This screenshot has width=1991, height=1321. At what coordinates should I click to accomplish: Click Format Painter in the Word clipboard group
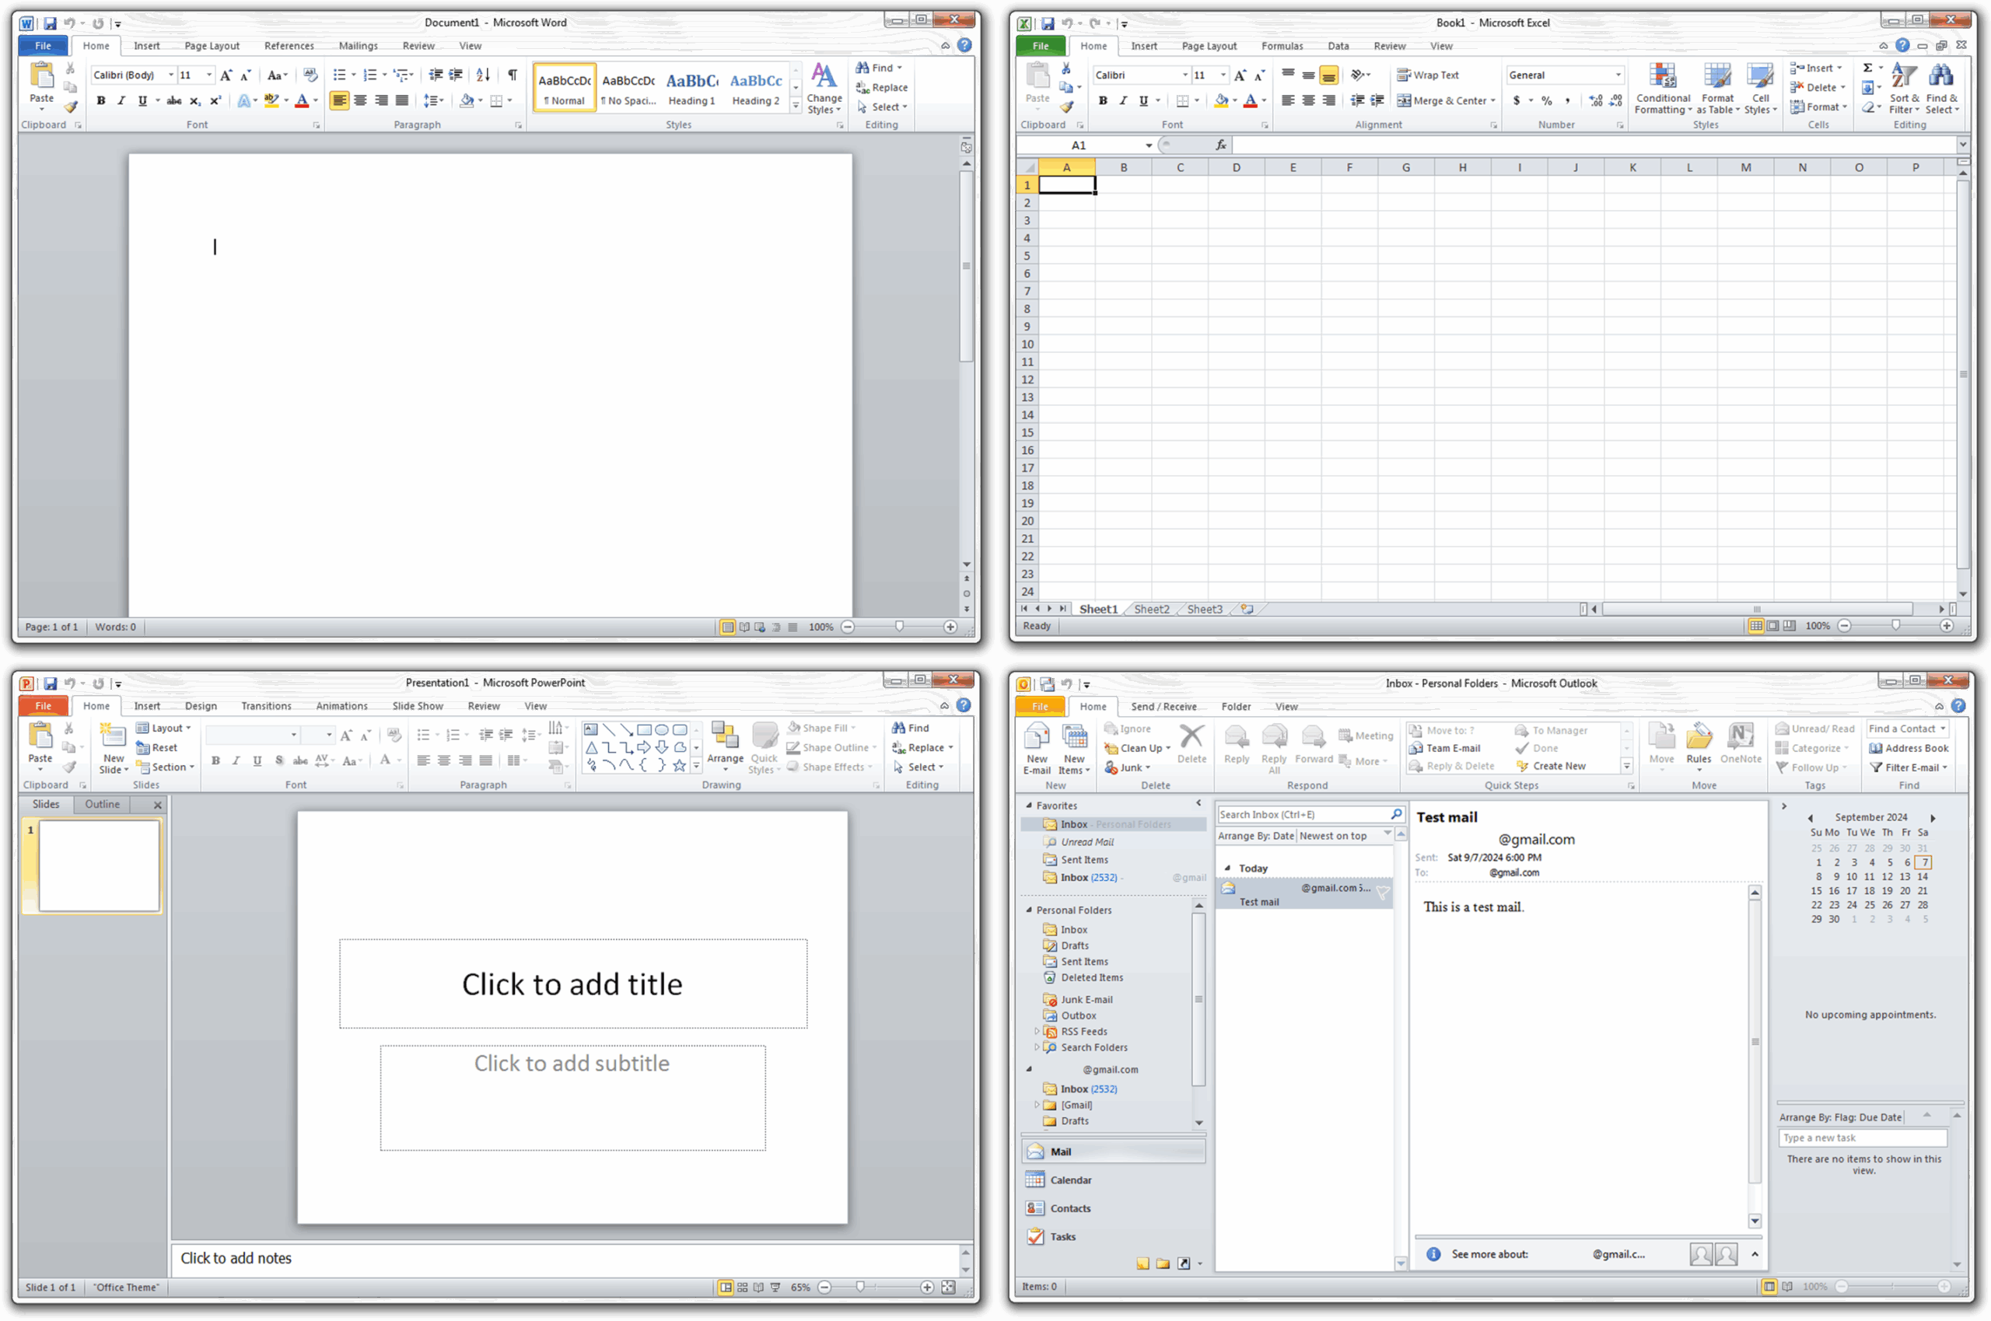tap(71, 107)
